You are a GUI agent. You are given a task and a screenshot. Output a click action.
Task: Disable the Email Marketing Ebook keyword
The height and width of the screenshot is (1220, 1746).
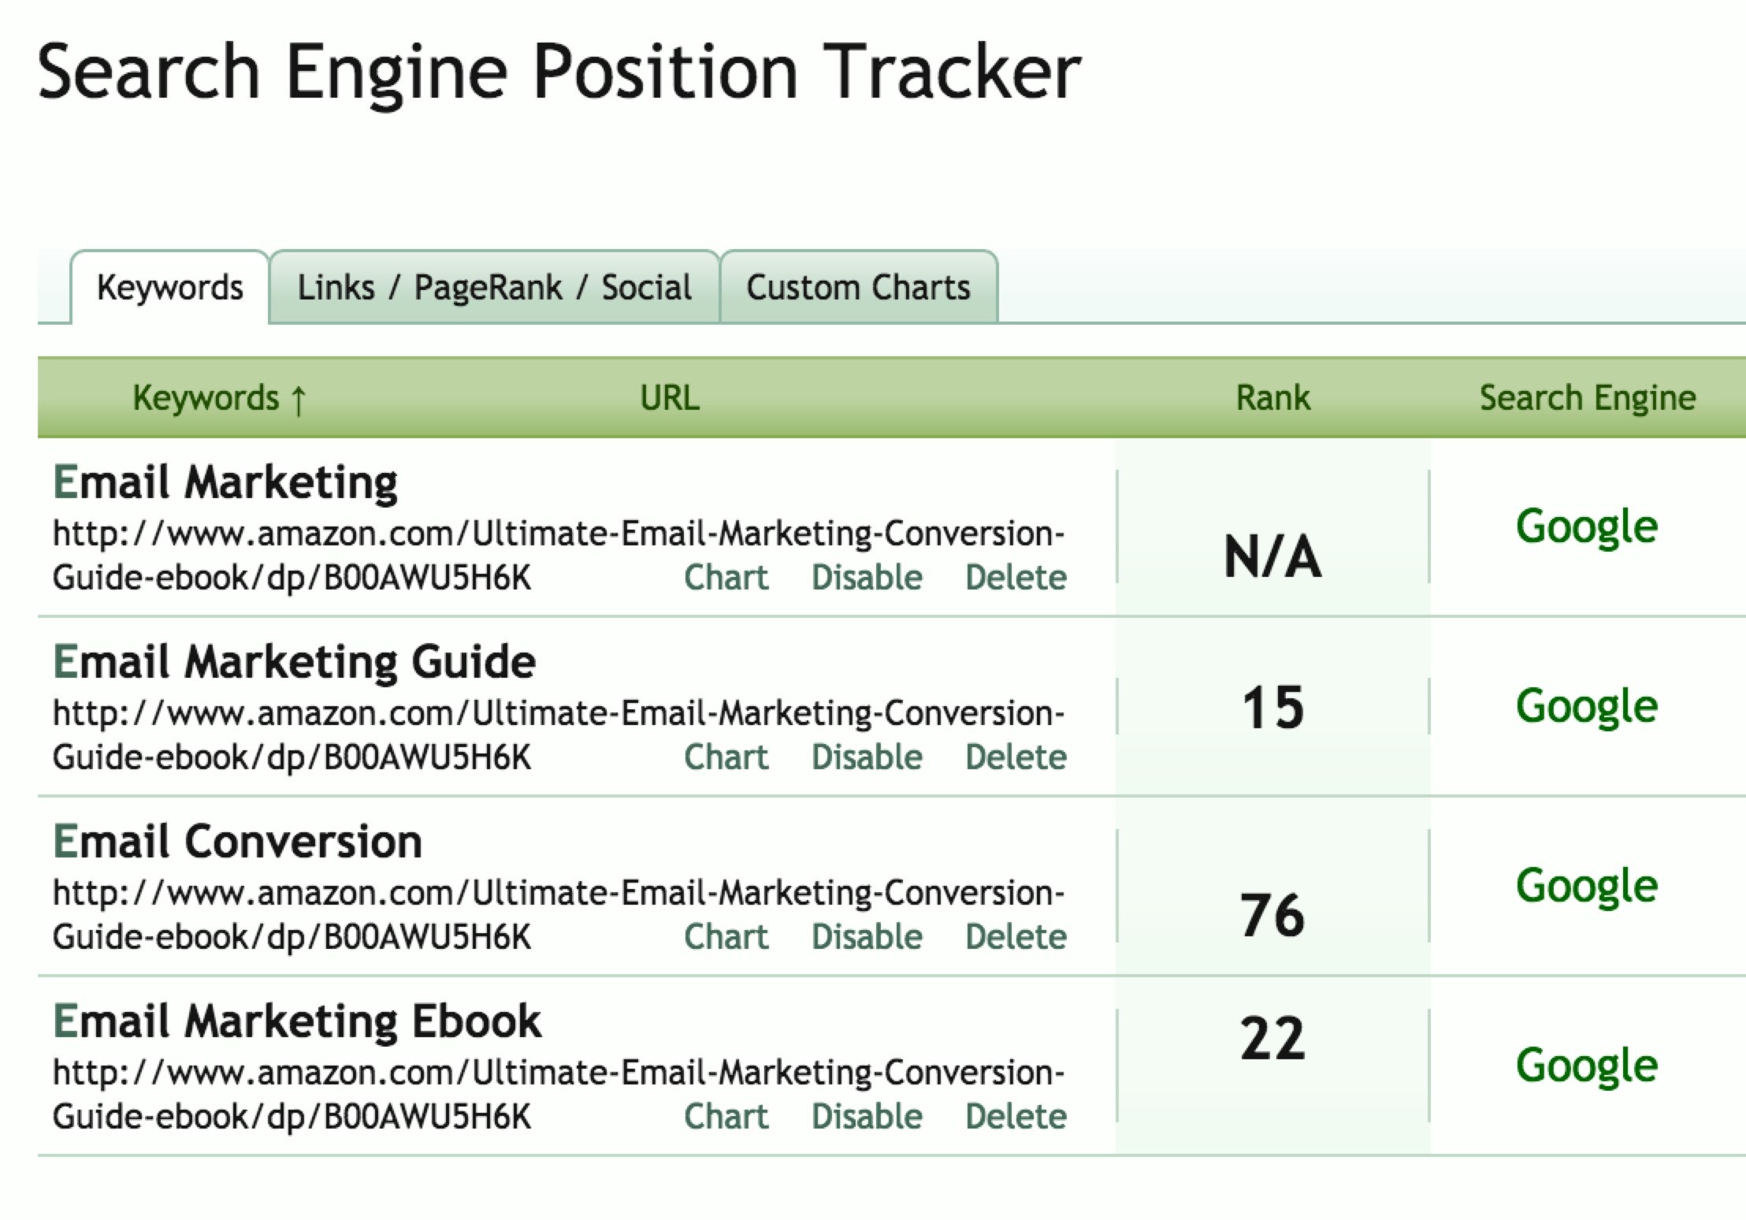coord(867,1117)
